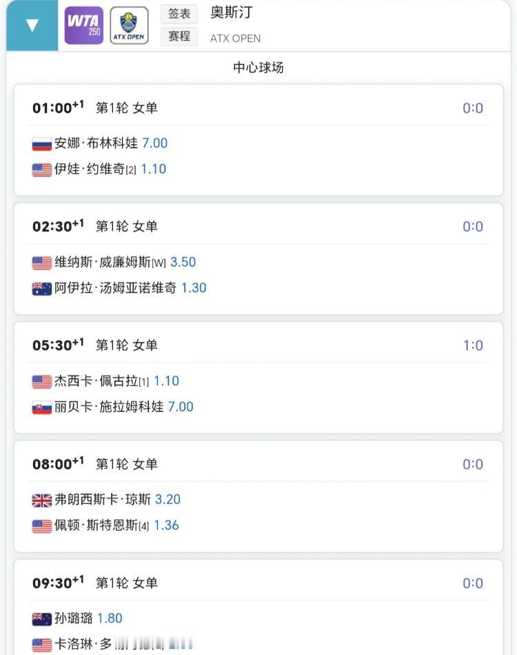Image resolution: width=517 pixels, height=655 pixels.
Task: Click the WTA 250 logo icon
Action: point(83,25)
